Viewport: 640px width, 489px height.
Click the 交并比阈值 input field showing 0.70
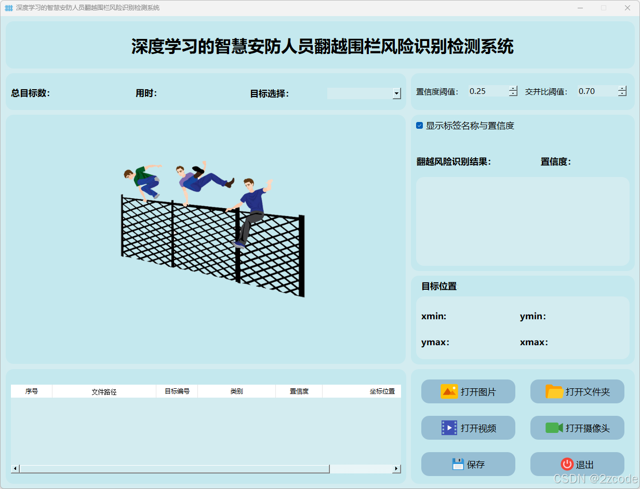tap(597, 91)
